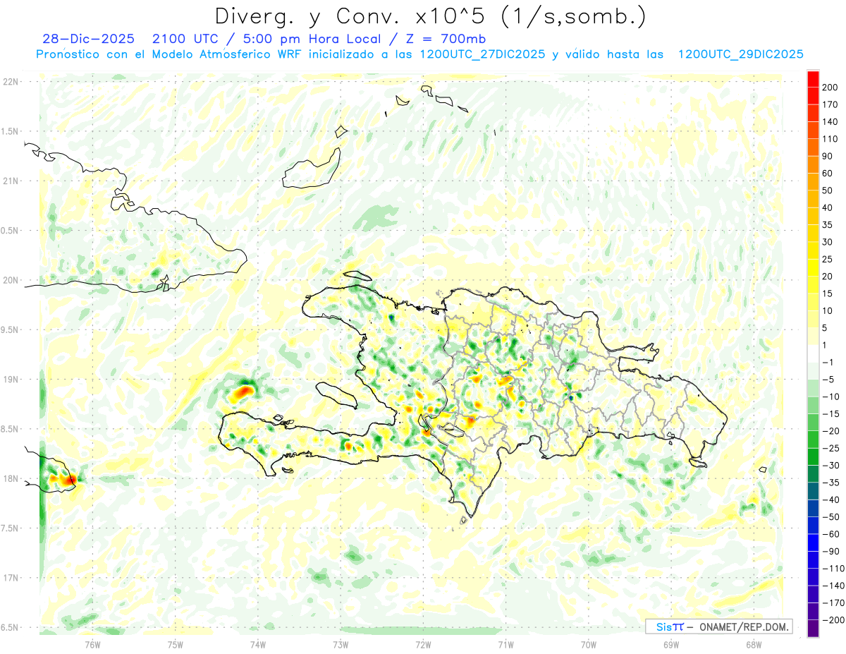
Task: Click "Pronostico con el Modelo Atmosferico WRF" text
Action: [x=170, y=54]
